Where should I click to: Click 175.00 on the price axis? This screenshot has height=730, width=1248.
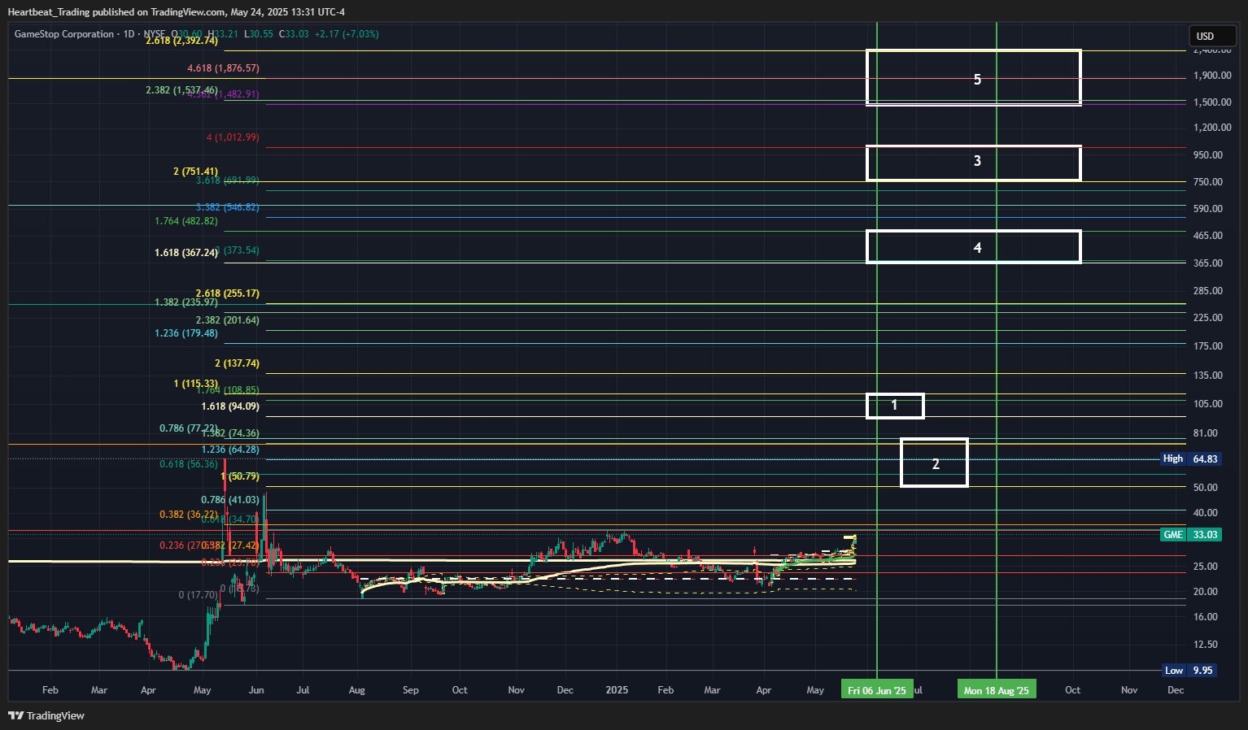click(1208, 346)
